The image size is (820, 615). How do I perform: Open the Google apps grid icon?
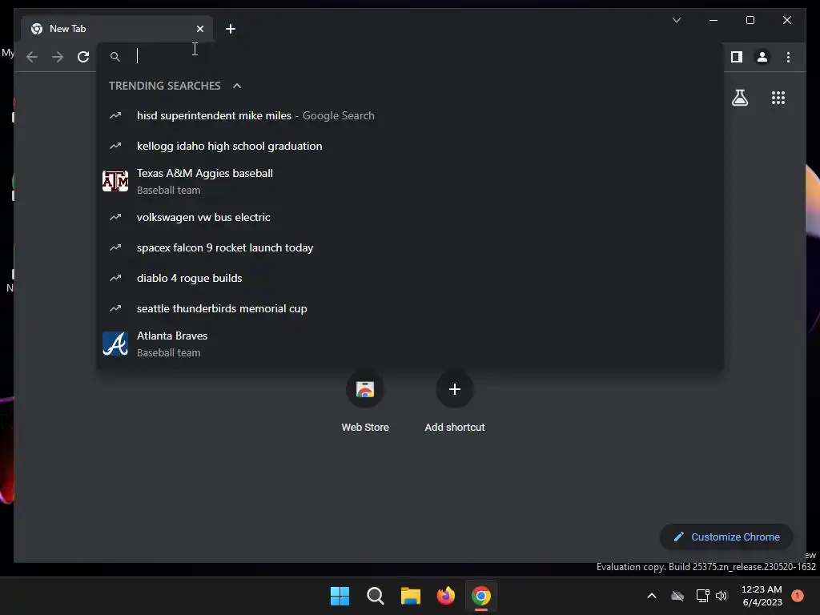point(778,98)
